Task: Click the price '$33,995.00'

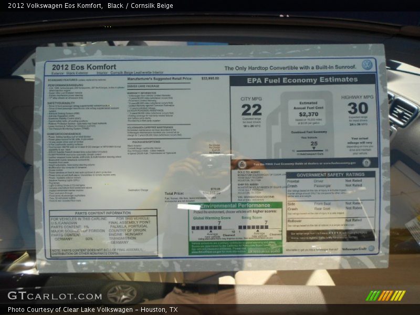Action: (x=211, y=78)
